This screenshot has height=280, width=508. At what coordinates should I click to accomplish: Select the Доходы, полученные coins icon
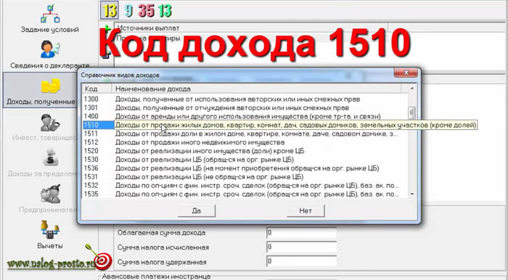pyautogui.click(x=50, y=86)
